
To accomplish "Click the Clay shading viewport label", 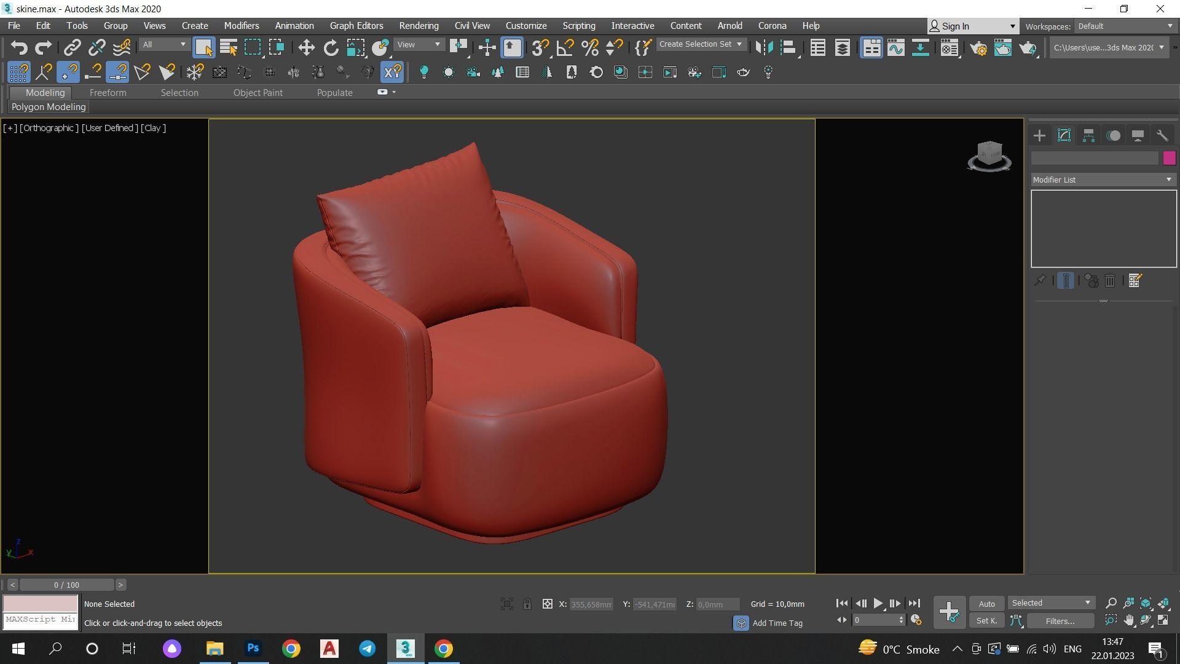I will click(x=153, y=128).
